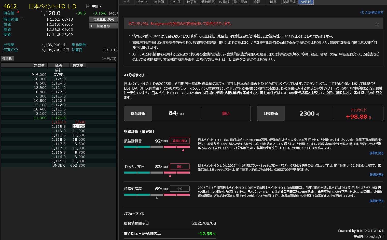Image resolution: width=387 pixels, height=240 pixels.
Task: Switch to the 業績予測 tab
Action: point(289,2)
